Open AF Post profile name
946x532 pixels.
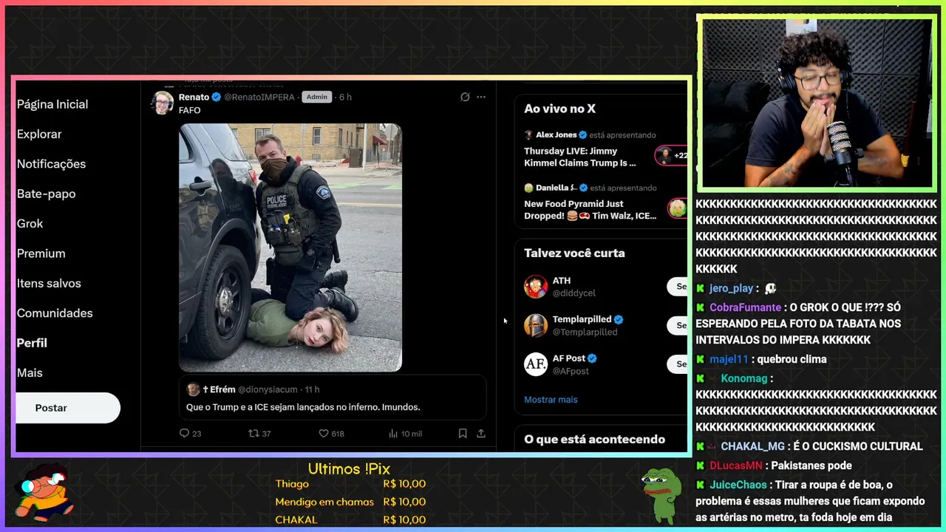[x=569, y=358]
